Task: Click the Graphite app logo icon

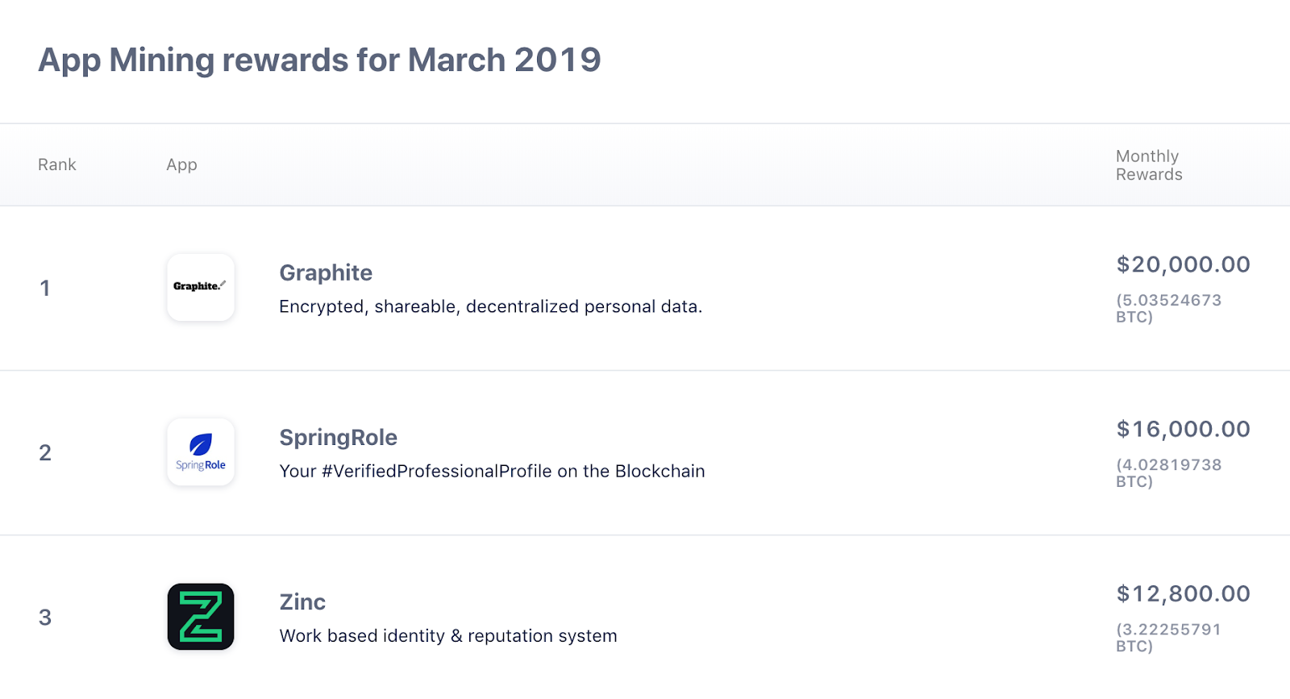Action: (x=201, y=287)
